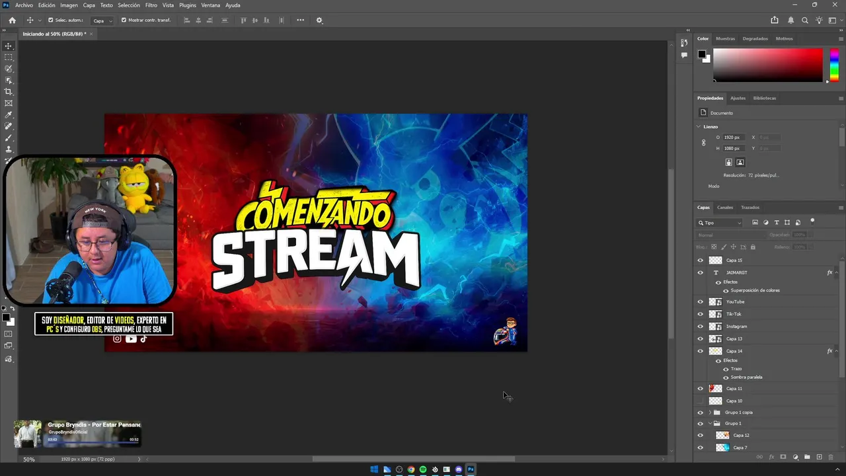Align left edges in options bar
Viewport: 846px width, 476px height.
pos(186,20)
